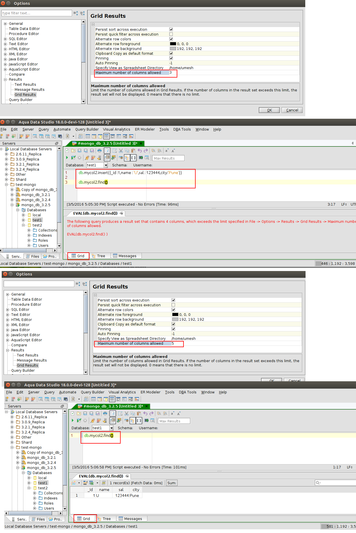Expand 2.6.11_Replica folder in upper Servers tree

coord(6,154)
